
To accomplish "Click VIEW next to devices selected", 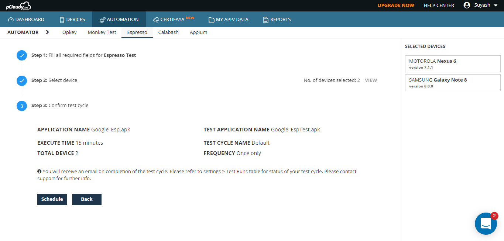I will coord(371,80).
